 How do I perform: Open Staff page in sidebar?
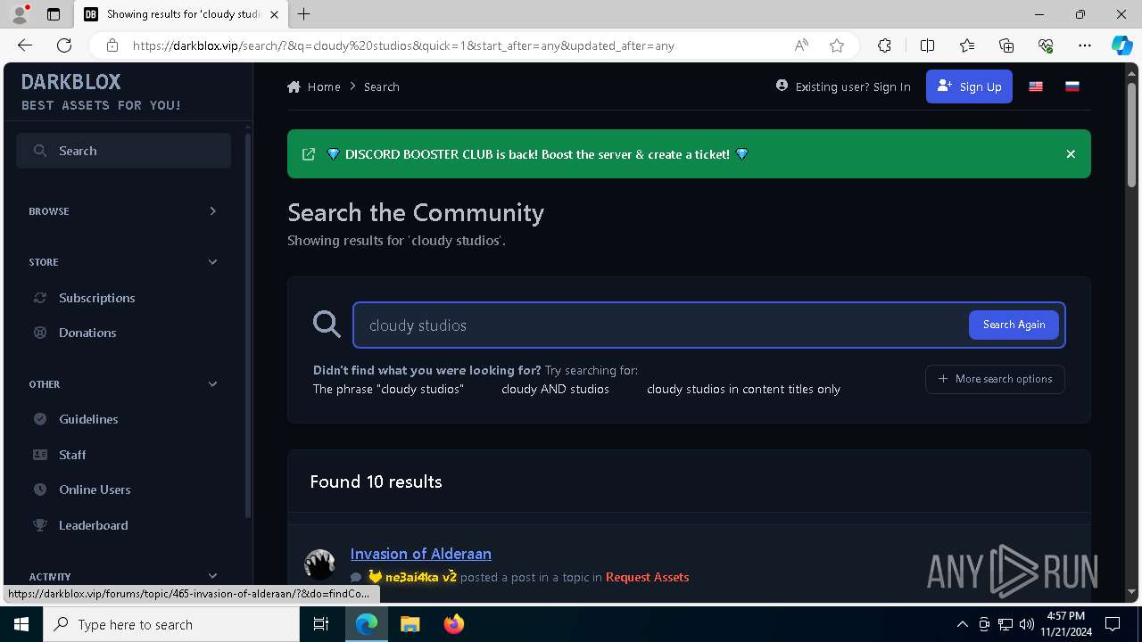tap(72, 455)
